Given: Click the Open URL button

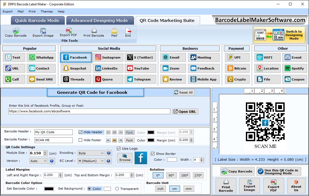Looking at the screenshot, I should [185, 112].
